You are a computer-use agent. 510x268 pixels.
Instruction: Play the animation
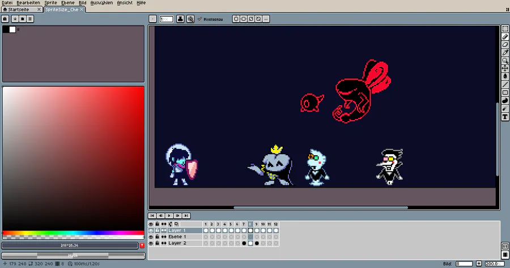(169, 216)
